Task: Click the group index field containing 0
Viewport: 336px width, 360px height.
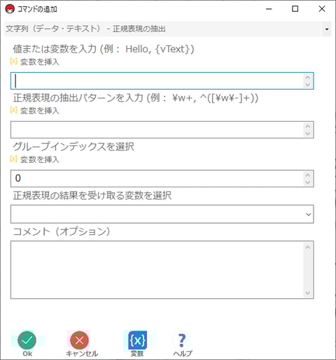Action: click(162, 178)
